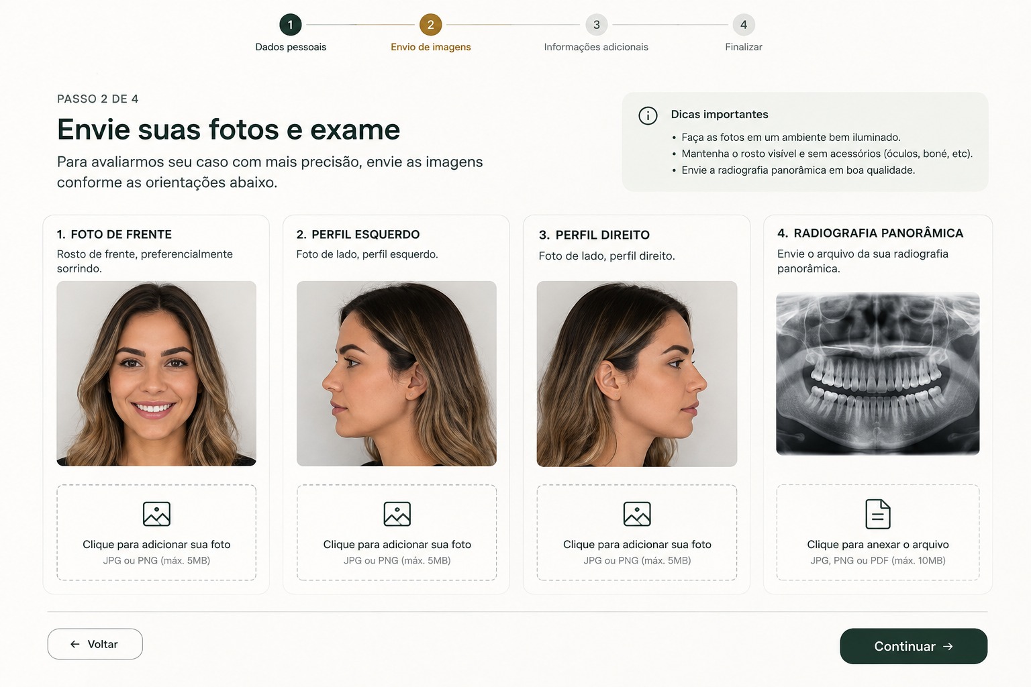Open the right profile example photo
This screenshot has height=687, width=1031.
click(637, 374)
